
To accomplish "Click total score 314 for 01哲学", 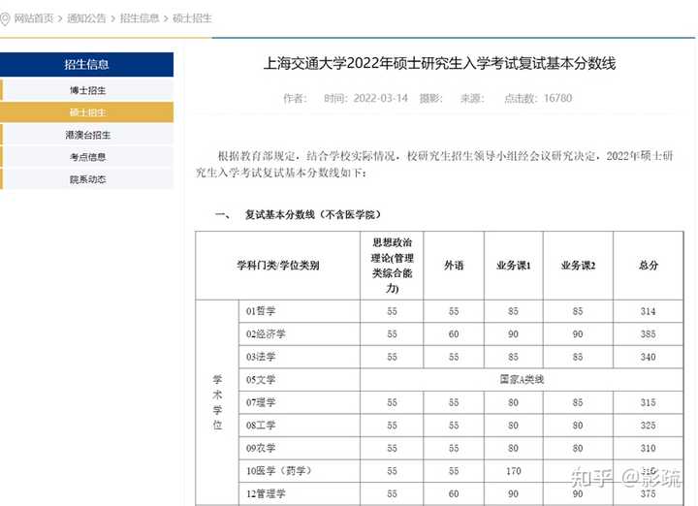I will pos(649,311).
